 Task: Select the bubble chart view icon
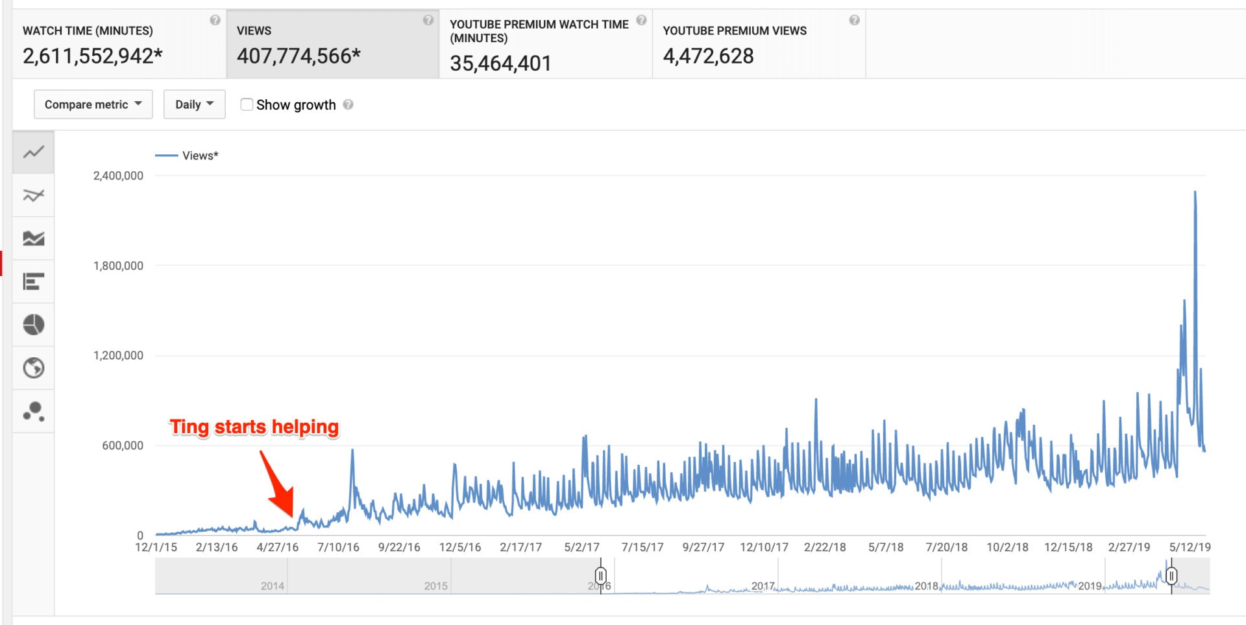point(33,411)
